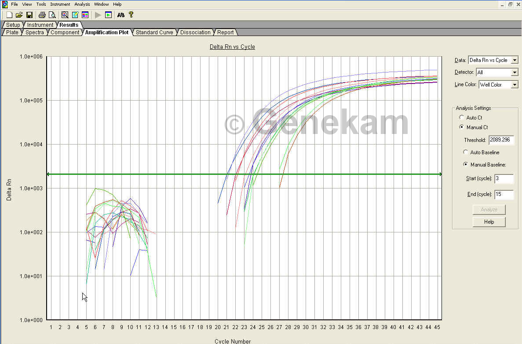Select the Amplification Plot sub-tab
The width and height of the screenshot is (522, 344).
(107, 32)
